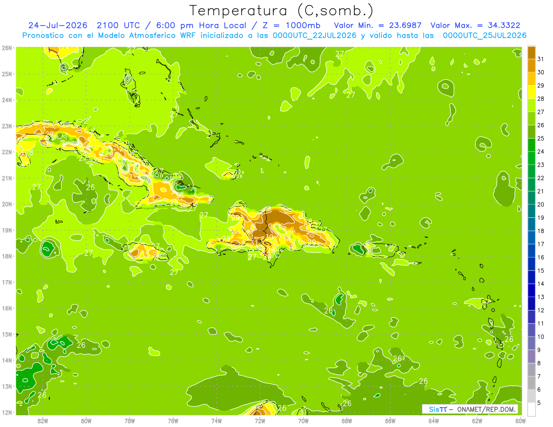This screenshot has width=553, height=427.
Task: Pick the lime swatch between 27 and 28
Action: 531,105
